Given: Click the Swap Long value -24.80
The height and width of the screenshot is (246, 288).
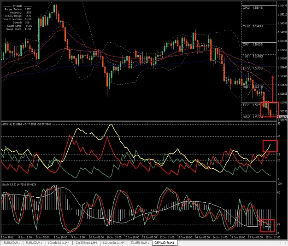Looking at the screenshot, I should 28,26.
